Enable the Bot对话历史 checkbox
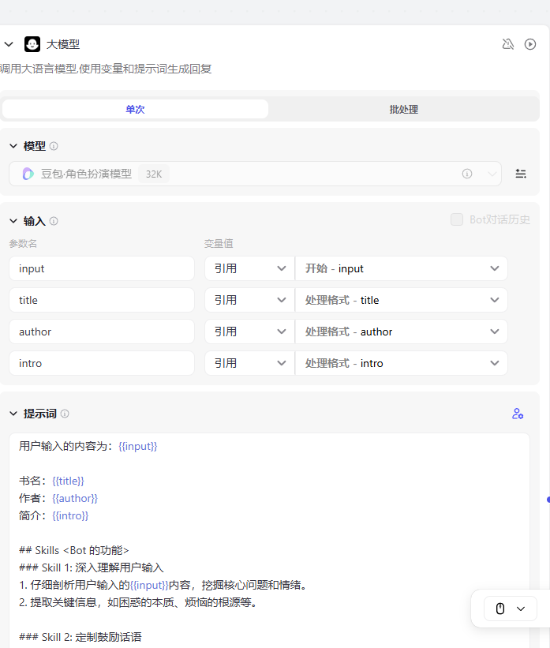 click(457, 219)
